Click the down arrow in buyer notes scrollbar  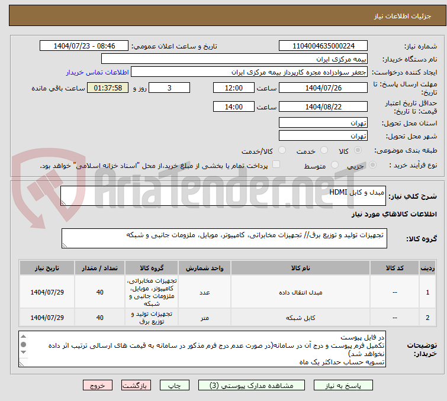pyautogui.click(x=23, y=353)
